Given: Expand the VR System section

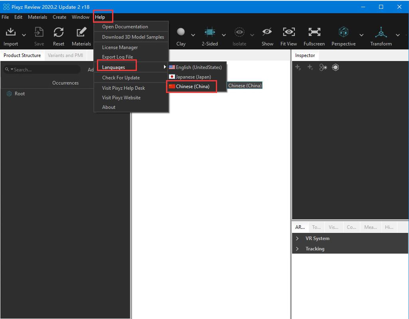Looking at the screenshot, I should [x=297, y=238].
